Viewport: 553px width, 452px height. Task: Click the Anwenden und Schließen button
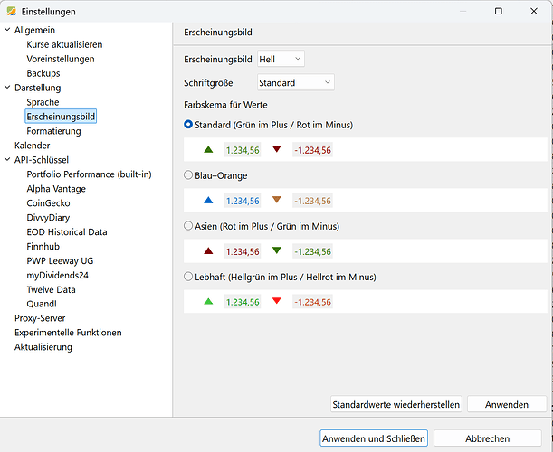point(373,438)
